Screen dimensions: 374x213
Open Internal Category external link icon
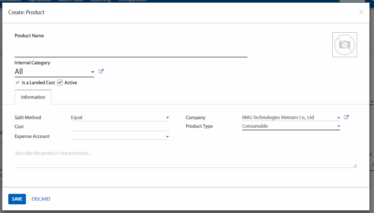point(101,71)
